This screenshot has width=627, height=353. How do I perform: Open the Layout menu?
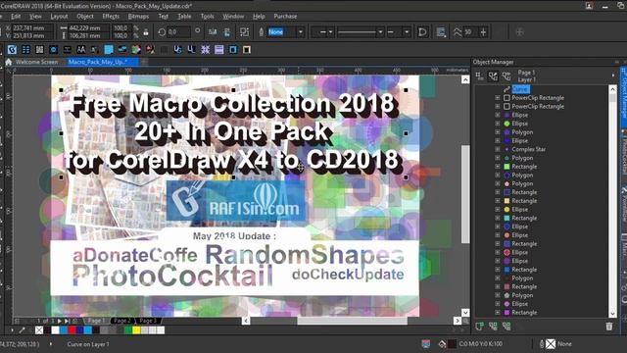click(59, 17)
